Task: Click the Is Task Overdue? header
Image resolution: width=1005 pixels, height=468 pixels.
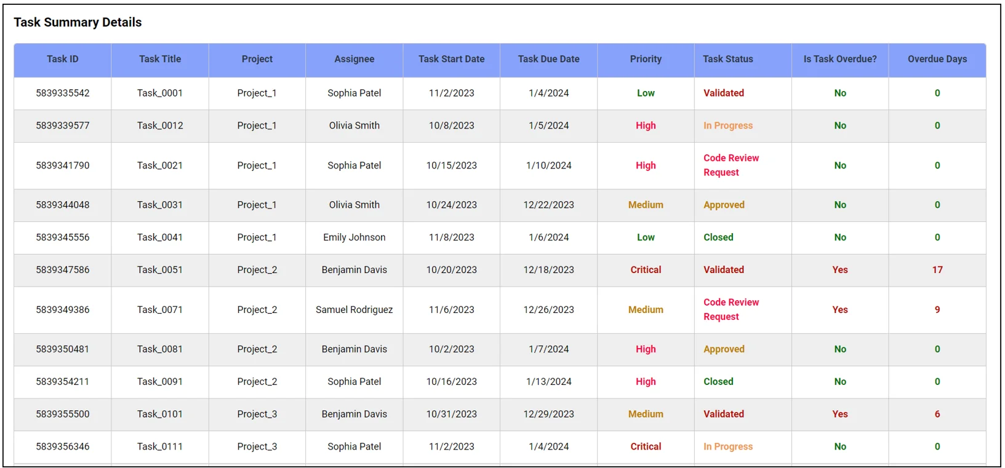Action: pos(839,59)
